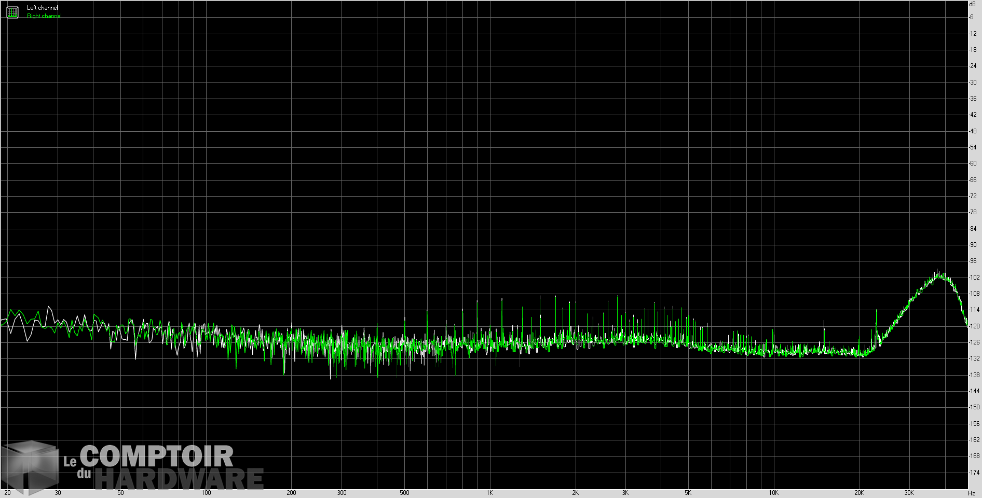Screen dimensions: 982x498
Task: Click the 10K marker on the frequency axis
Action: (x=773, y=493)
